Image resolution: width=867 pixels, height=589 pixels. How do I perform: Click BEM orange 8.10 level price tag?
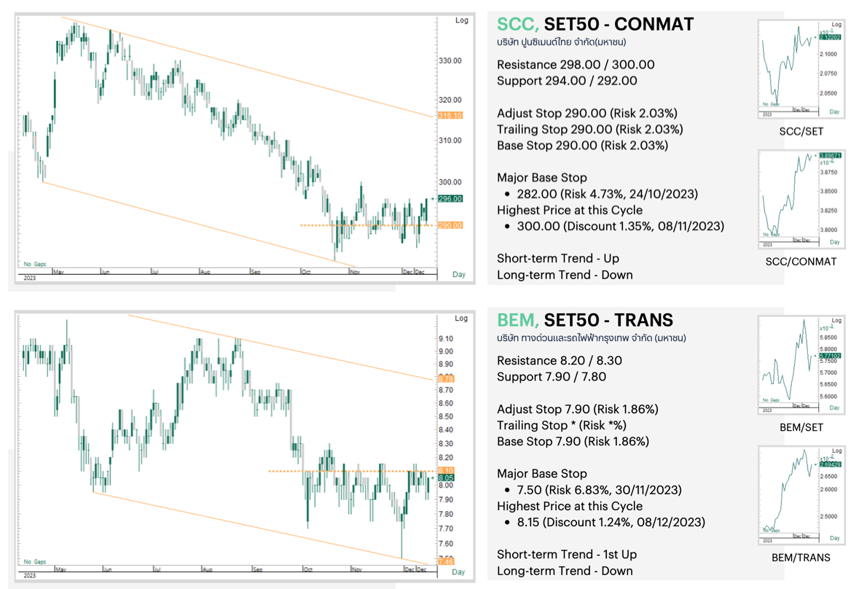point(446,471)
